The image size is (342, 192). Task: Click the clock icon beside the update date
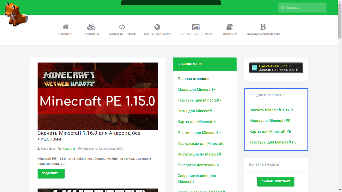click(x=79, y=149)
